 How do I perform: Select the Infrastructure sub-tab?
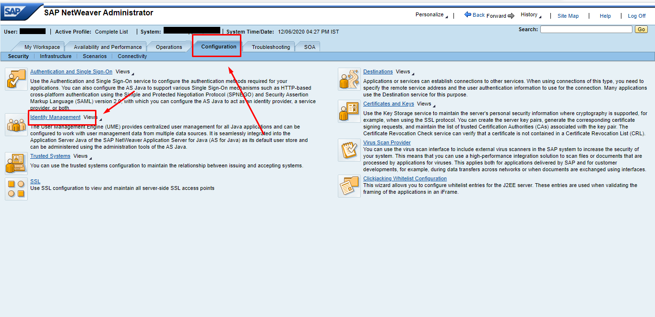coord(56,56)
